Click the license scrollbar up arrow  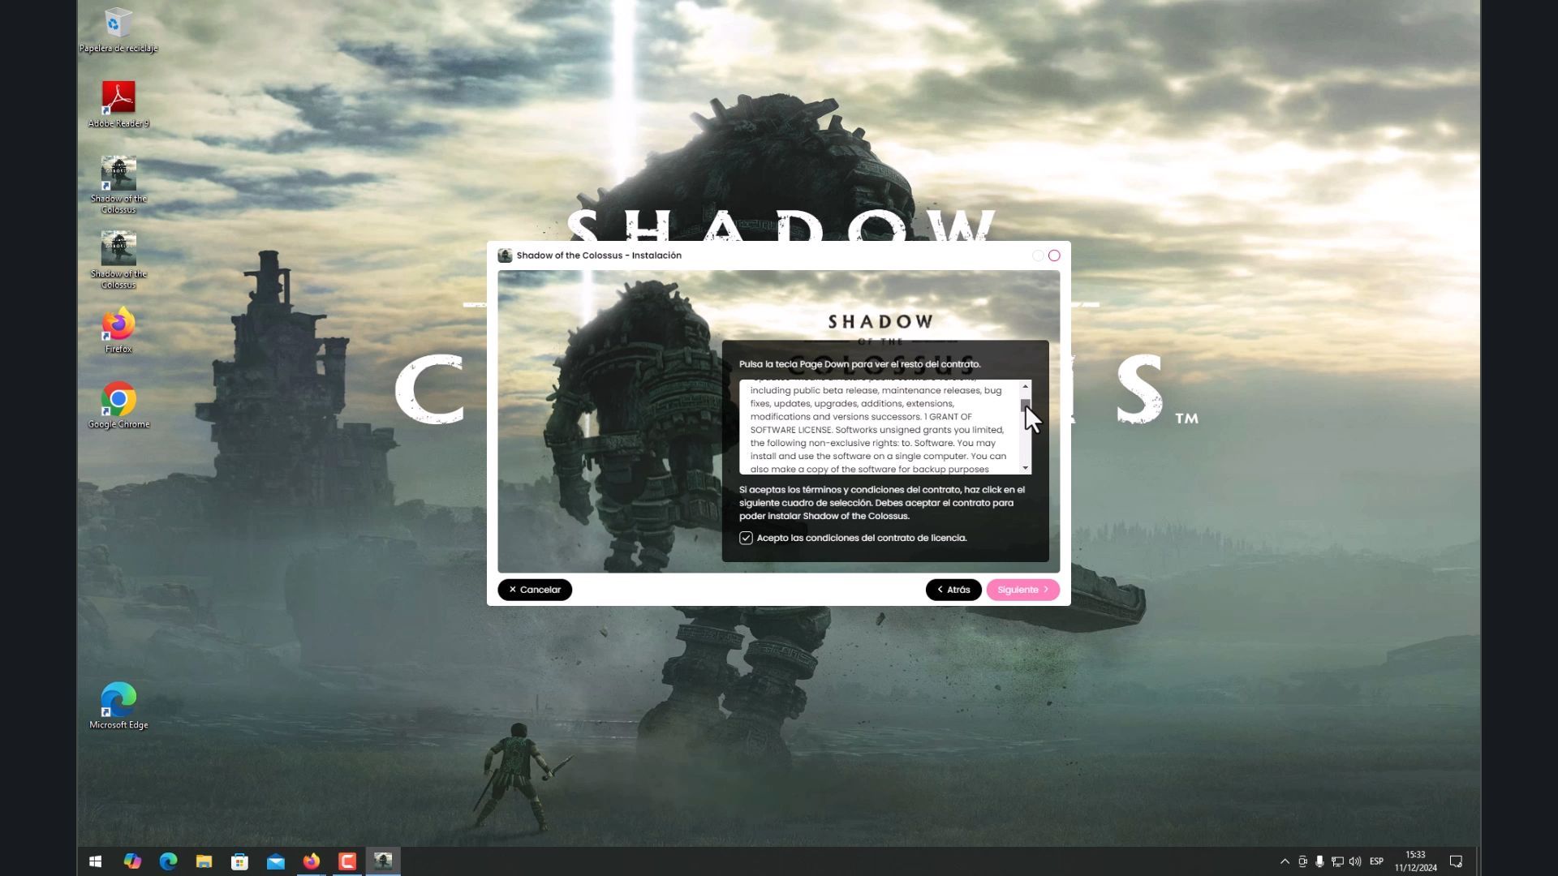point(1026,386)
